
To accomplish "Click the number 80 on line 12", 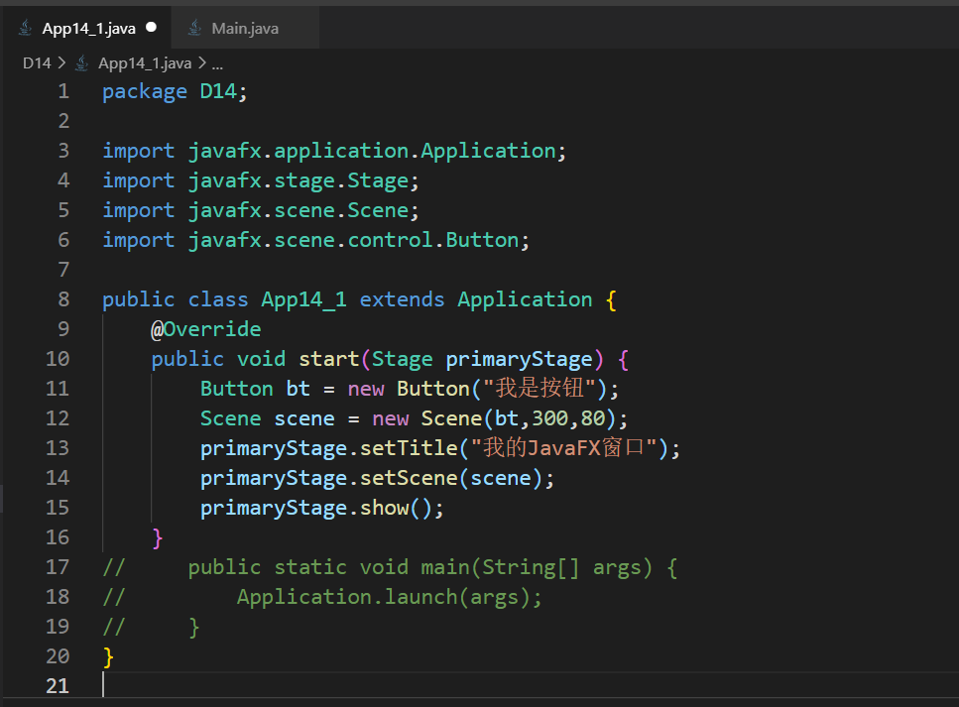I will point(593,418).
